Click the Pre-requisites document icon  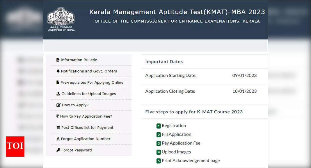pos(58,82)
